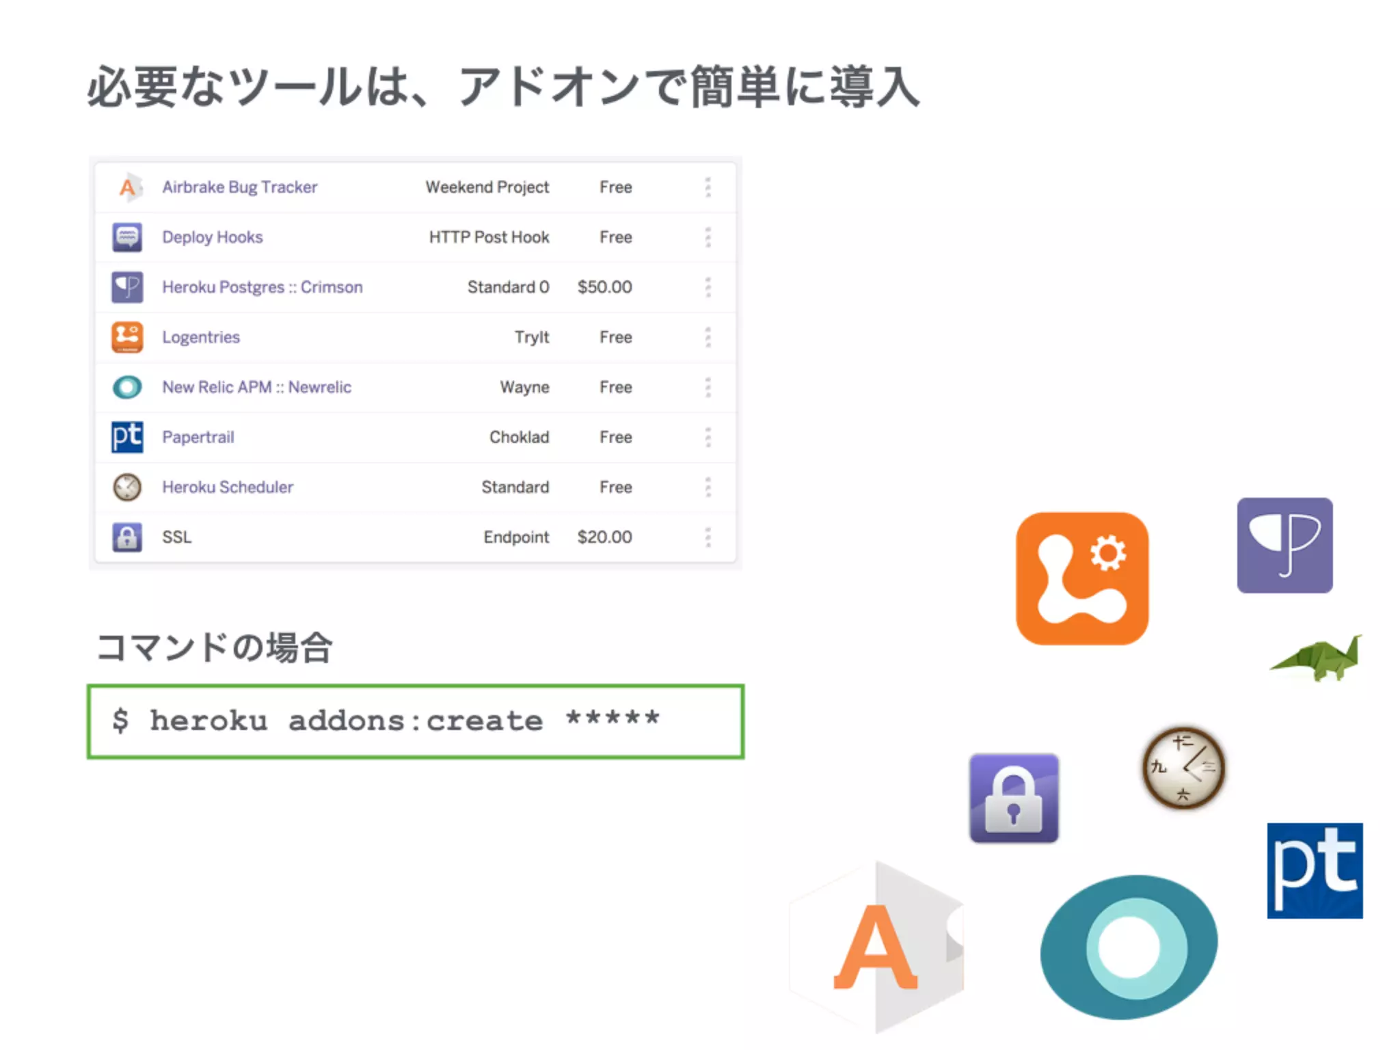
Task: Click the 'Choklad' plan text
Action: tap(520, 437)
